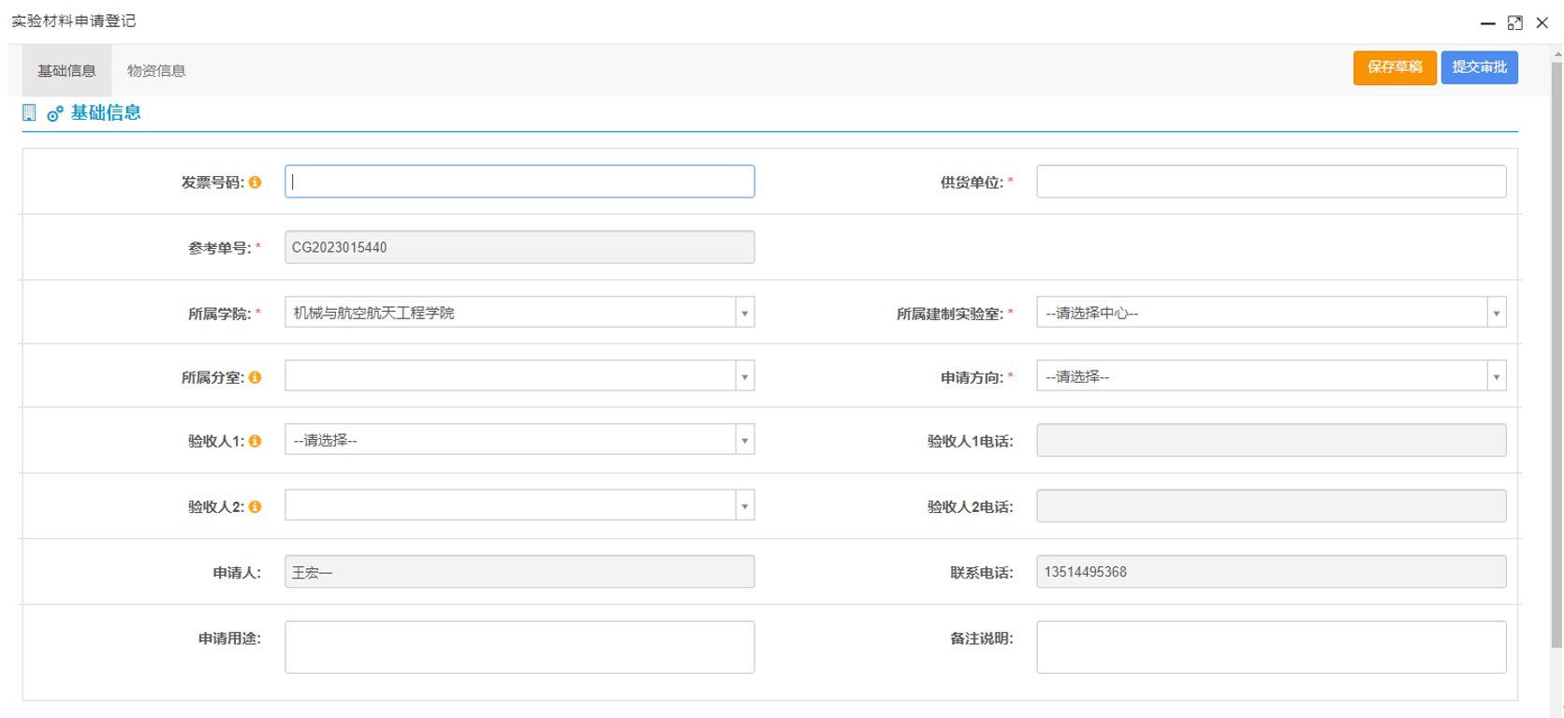This screenshot has height=718, width=1564.
Task: Click the 保存草稿 button
Action: [1394, 67]
